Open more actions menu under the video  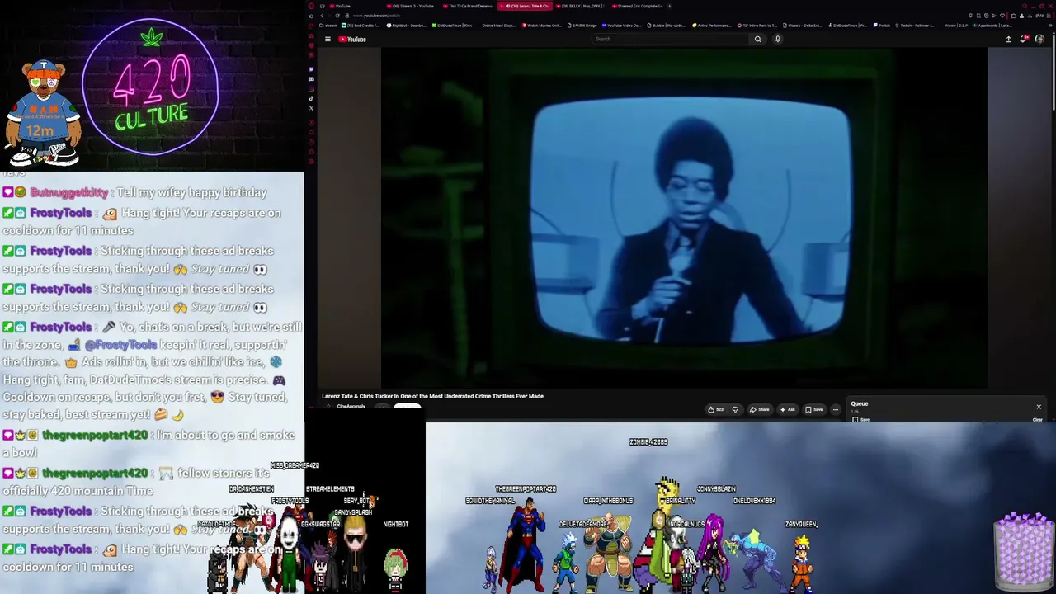(835, 409)
